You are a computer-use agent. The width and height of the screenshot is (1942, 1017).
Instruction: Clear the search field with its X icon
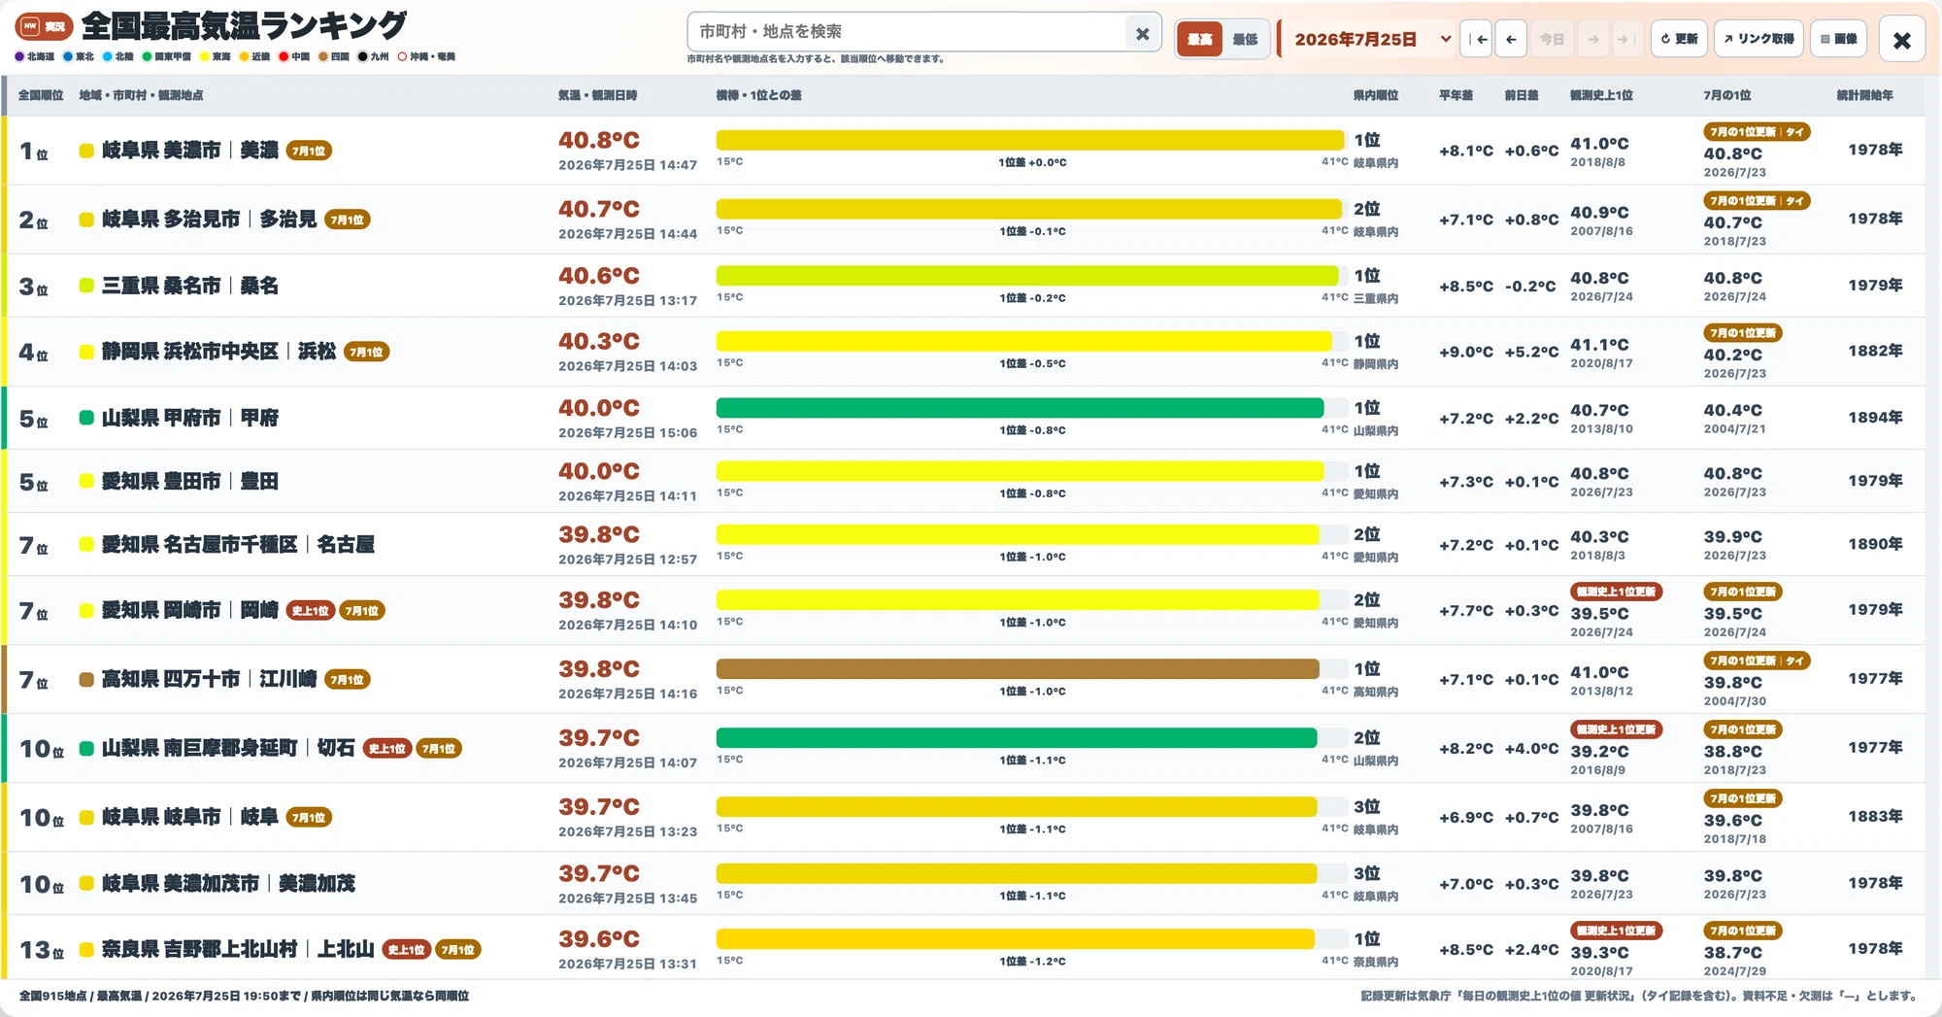pos(1142,34)
